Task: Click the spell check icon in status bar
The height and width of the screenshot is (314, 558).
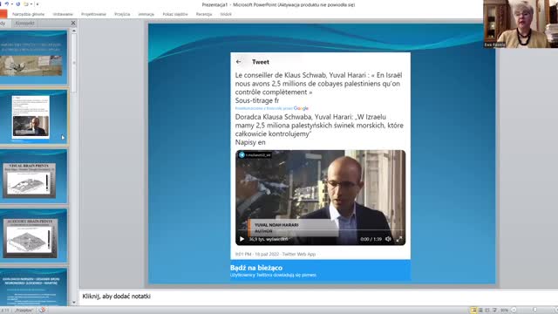Action: click(x=43, y=311)
